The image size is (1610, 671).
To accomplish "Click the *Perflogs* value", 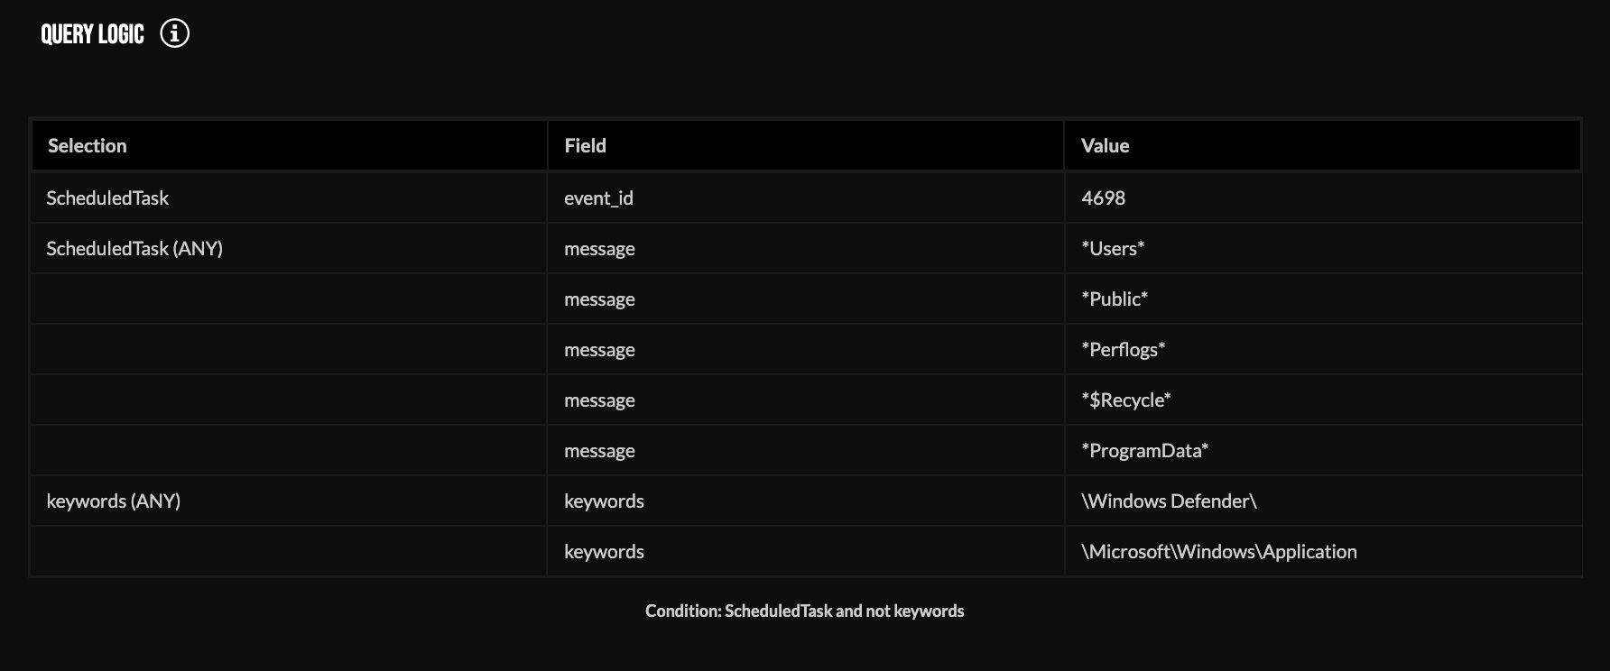I will pyautogui.click(x=1124, y=349).
